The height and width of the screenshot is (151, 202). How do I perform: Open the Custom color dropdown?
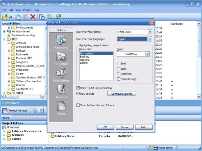coord(147,54)
